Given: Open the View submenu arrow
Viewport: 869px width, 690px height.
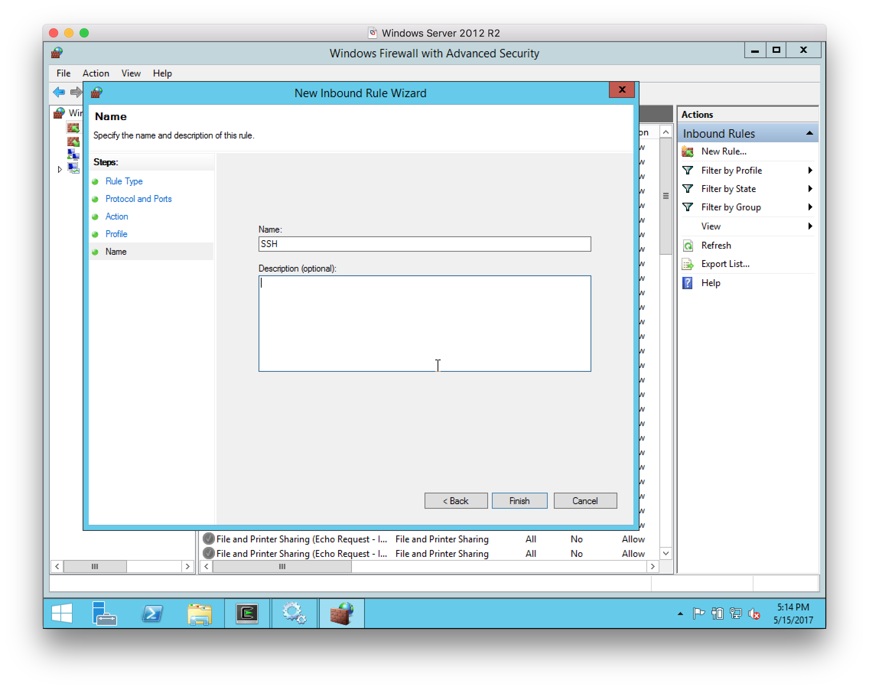Looking at the screenshot, I should 810,226.
